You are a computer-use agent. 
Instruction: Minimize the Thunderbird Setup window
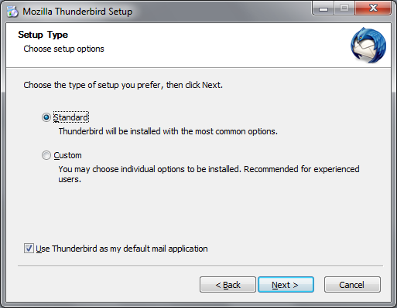[x=323, y=8]
